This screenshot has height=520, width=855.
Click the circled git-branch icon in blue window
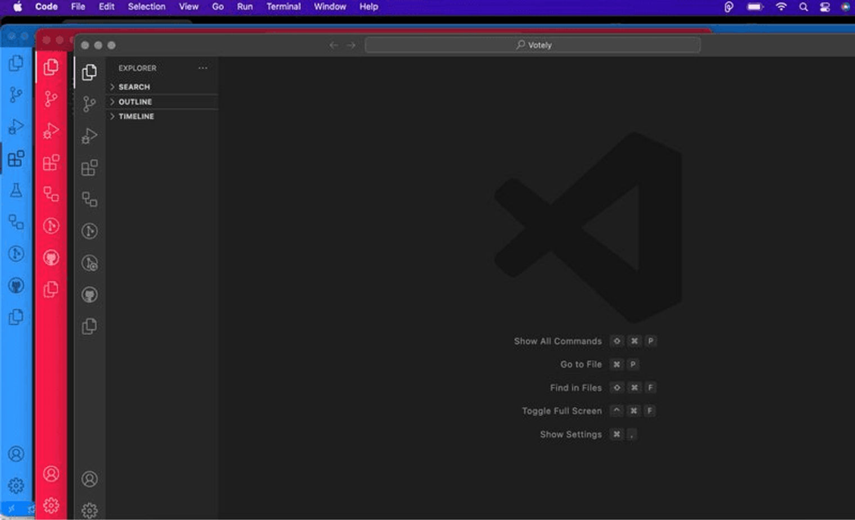point(16,254)
